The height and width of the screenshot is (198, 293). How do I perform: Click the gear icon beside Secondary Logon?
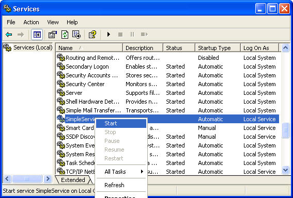click(x=61, y=66)
